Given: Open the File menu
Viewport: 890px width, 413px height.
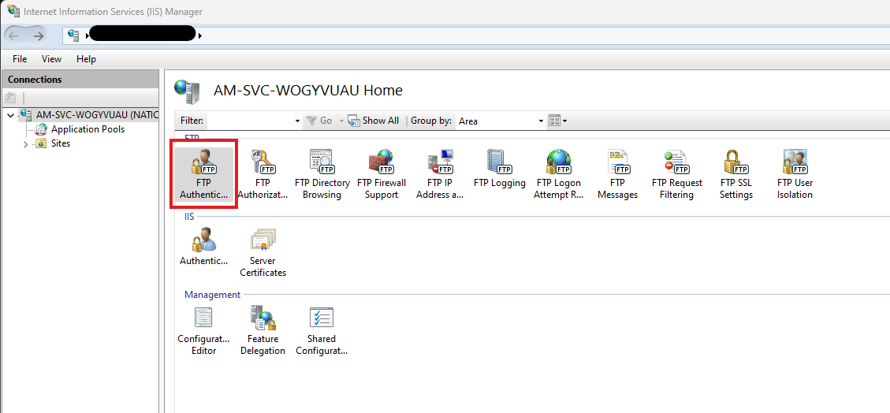Looking at the screenshot, I should 20,59.
